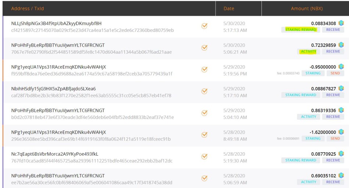Click confirmed checkmark icon for 0.72329859 transaction

tap(204, 48)
